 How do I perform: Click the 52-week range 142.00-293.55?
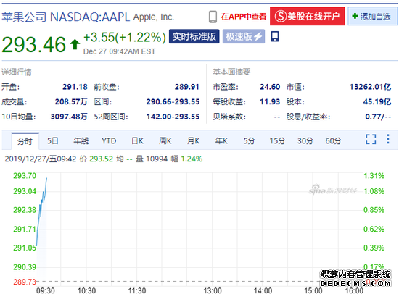(x=173, y=117)
